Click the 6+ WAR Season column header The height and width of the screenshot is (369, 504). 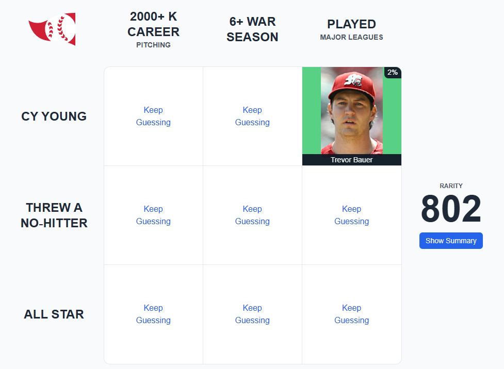(252, 29)
